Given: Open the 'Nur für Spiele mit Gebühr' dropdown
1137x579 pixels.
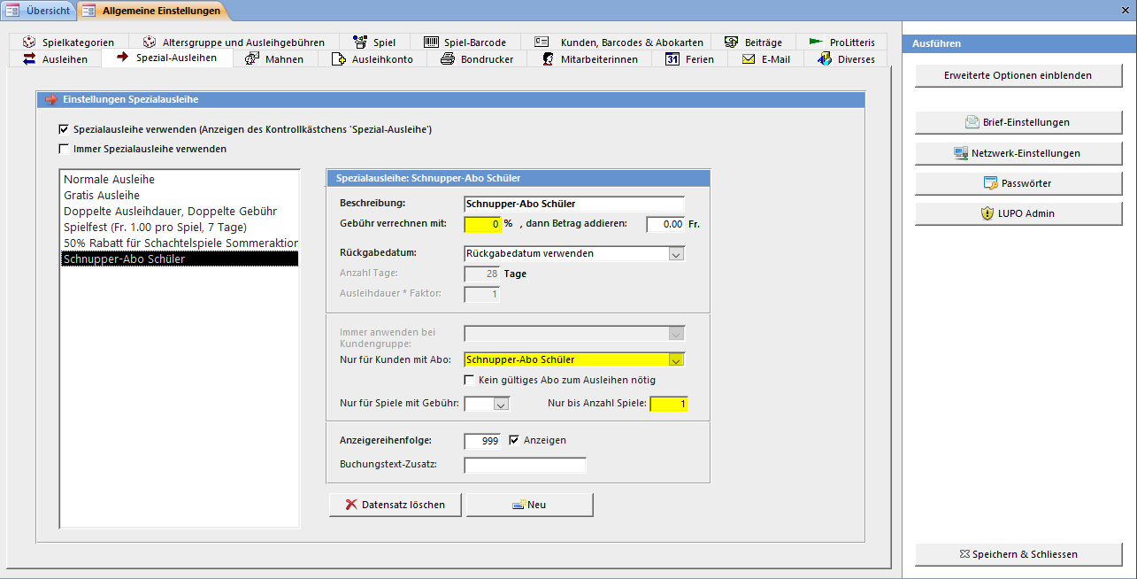Looking at the screenshot, I should coord(502,405).
